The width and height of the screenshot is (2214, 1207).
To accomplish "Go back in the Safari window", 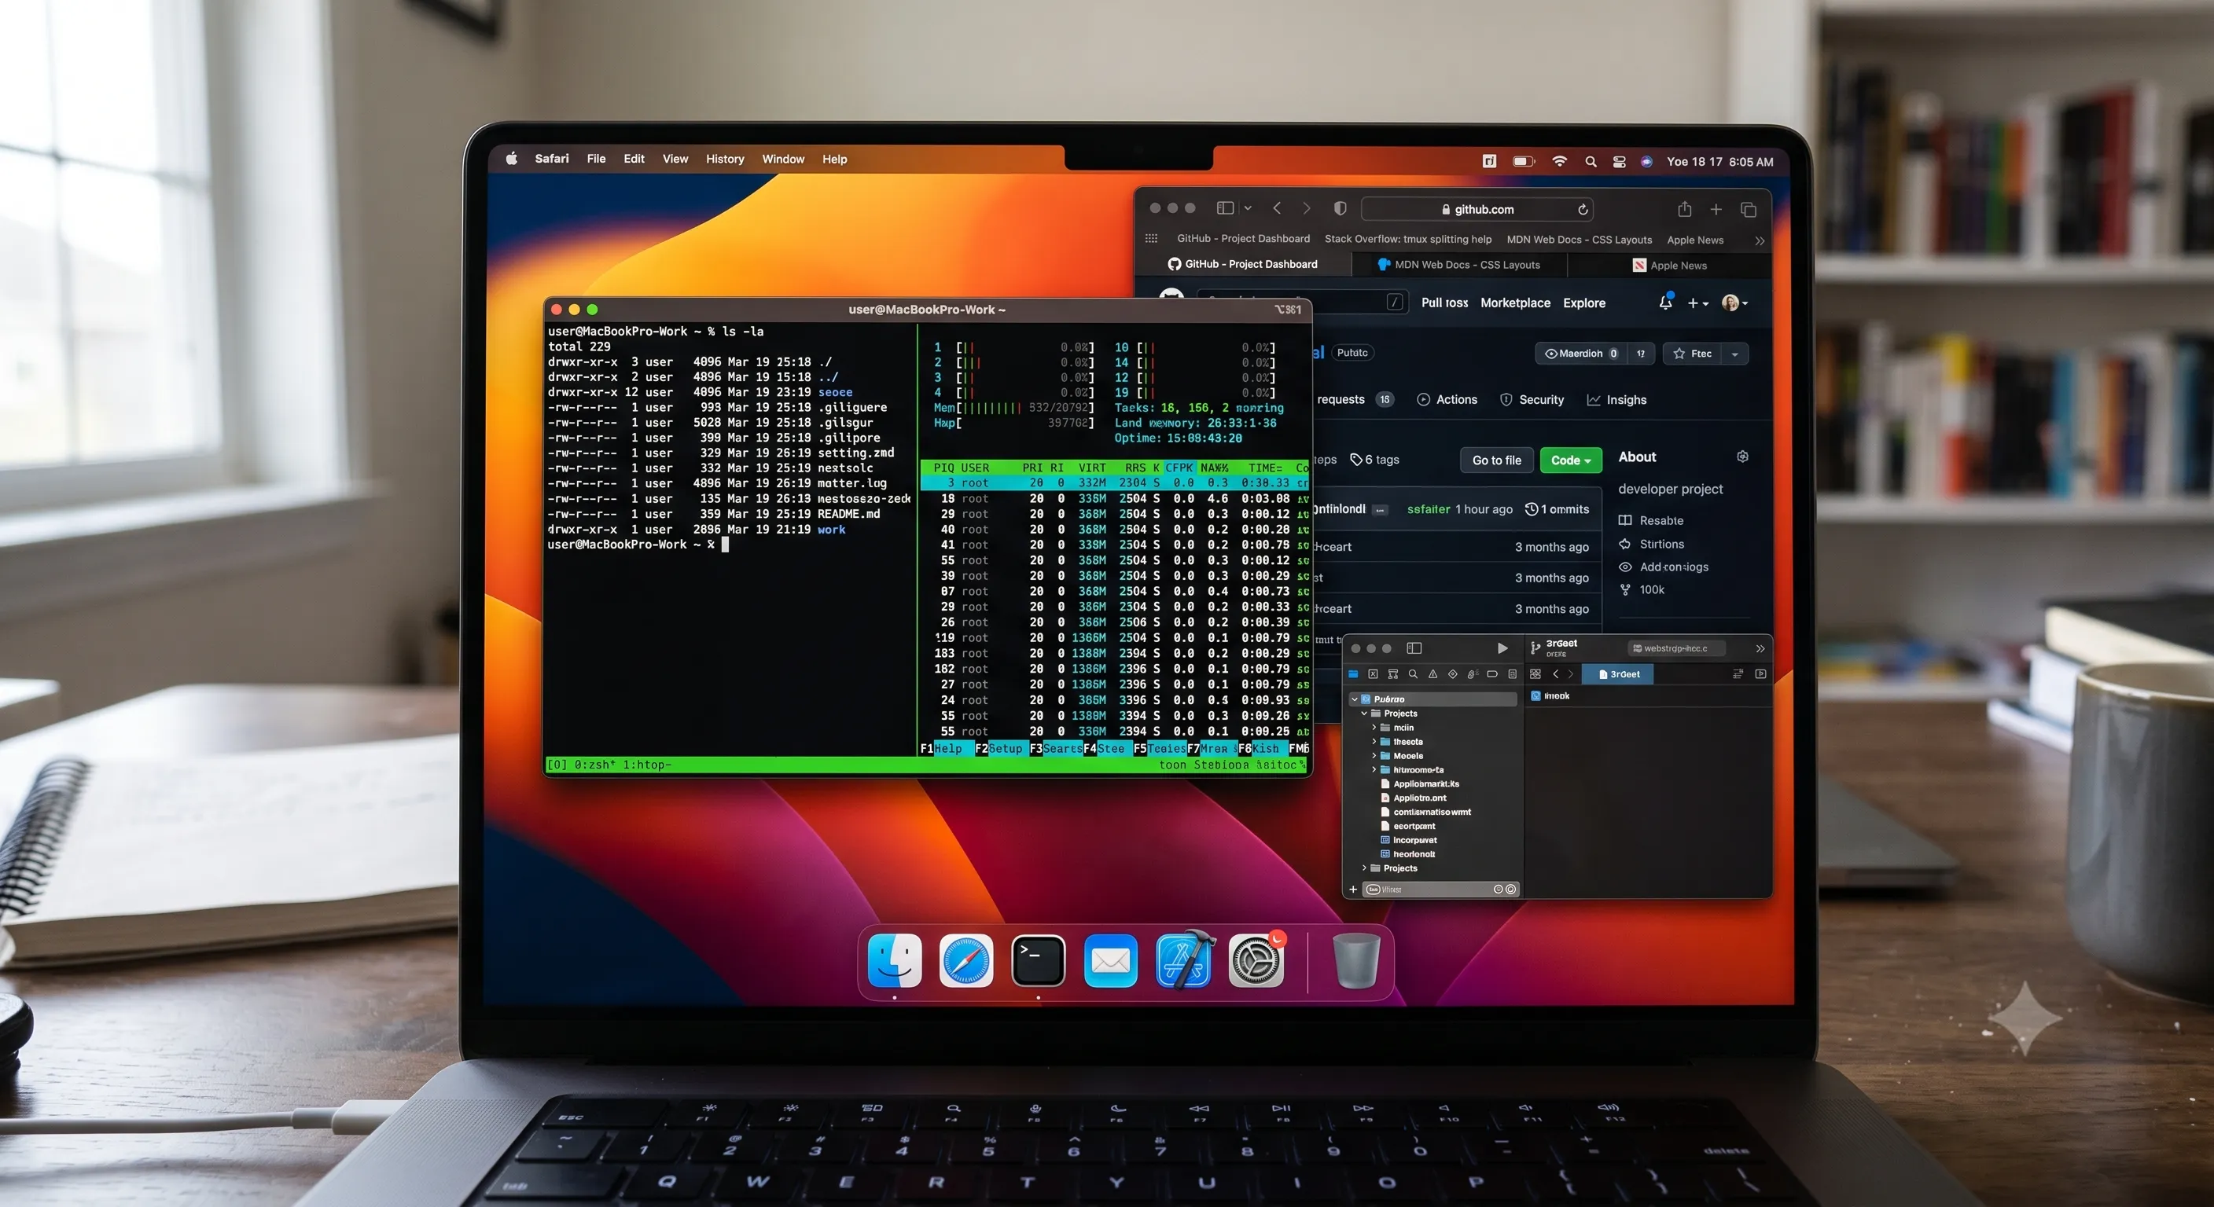I will [x=1277, y=208].
